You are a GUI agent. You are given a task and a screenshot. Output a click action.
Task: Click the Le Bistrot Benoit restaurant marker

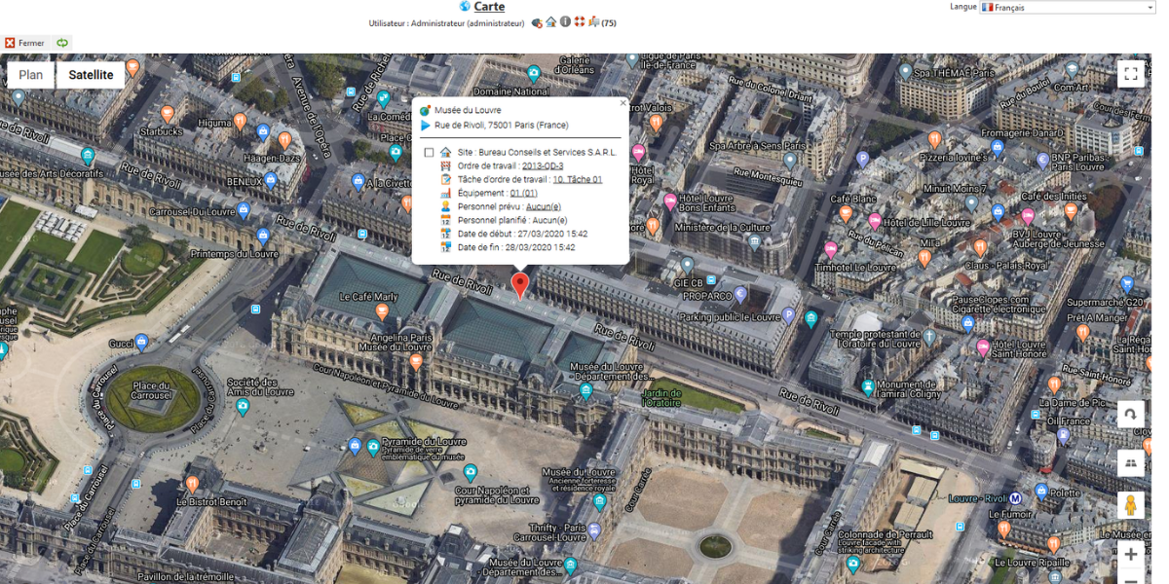pos(192,484)
